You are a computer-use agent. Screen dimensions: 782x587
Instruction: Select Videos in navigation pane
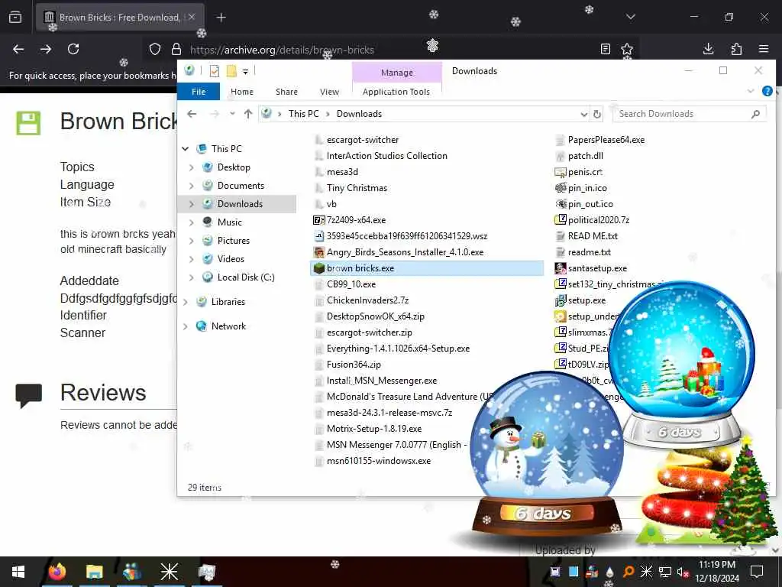coord(231,259)
